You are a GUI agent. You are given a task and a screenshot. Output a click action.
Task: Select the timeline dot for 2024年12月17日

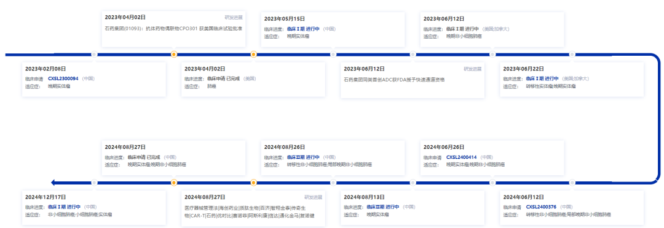[94, 183]
